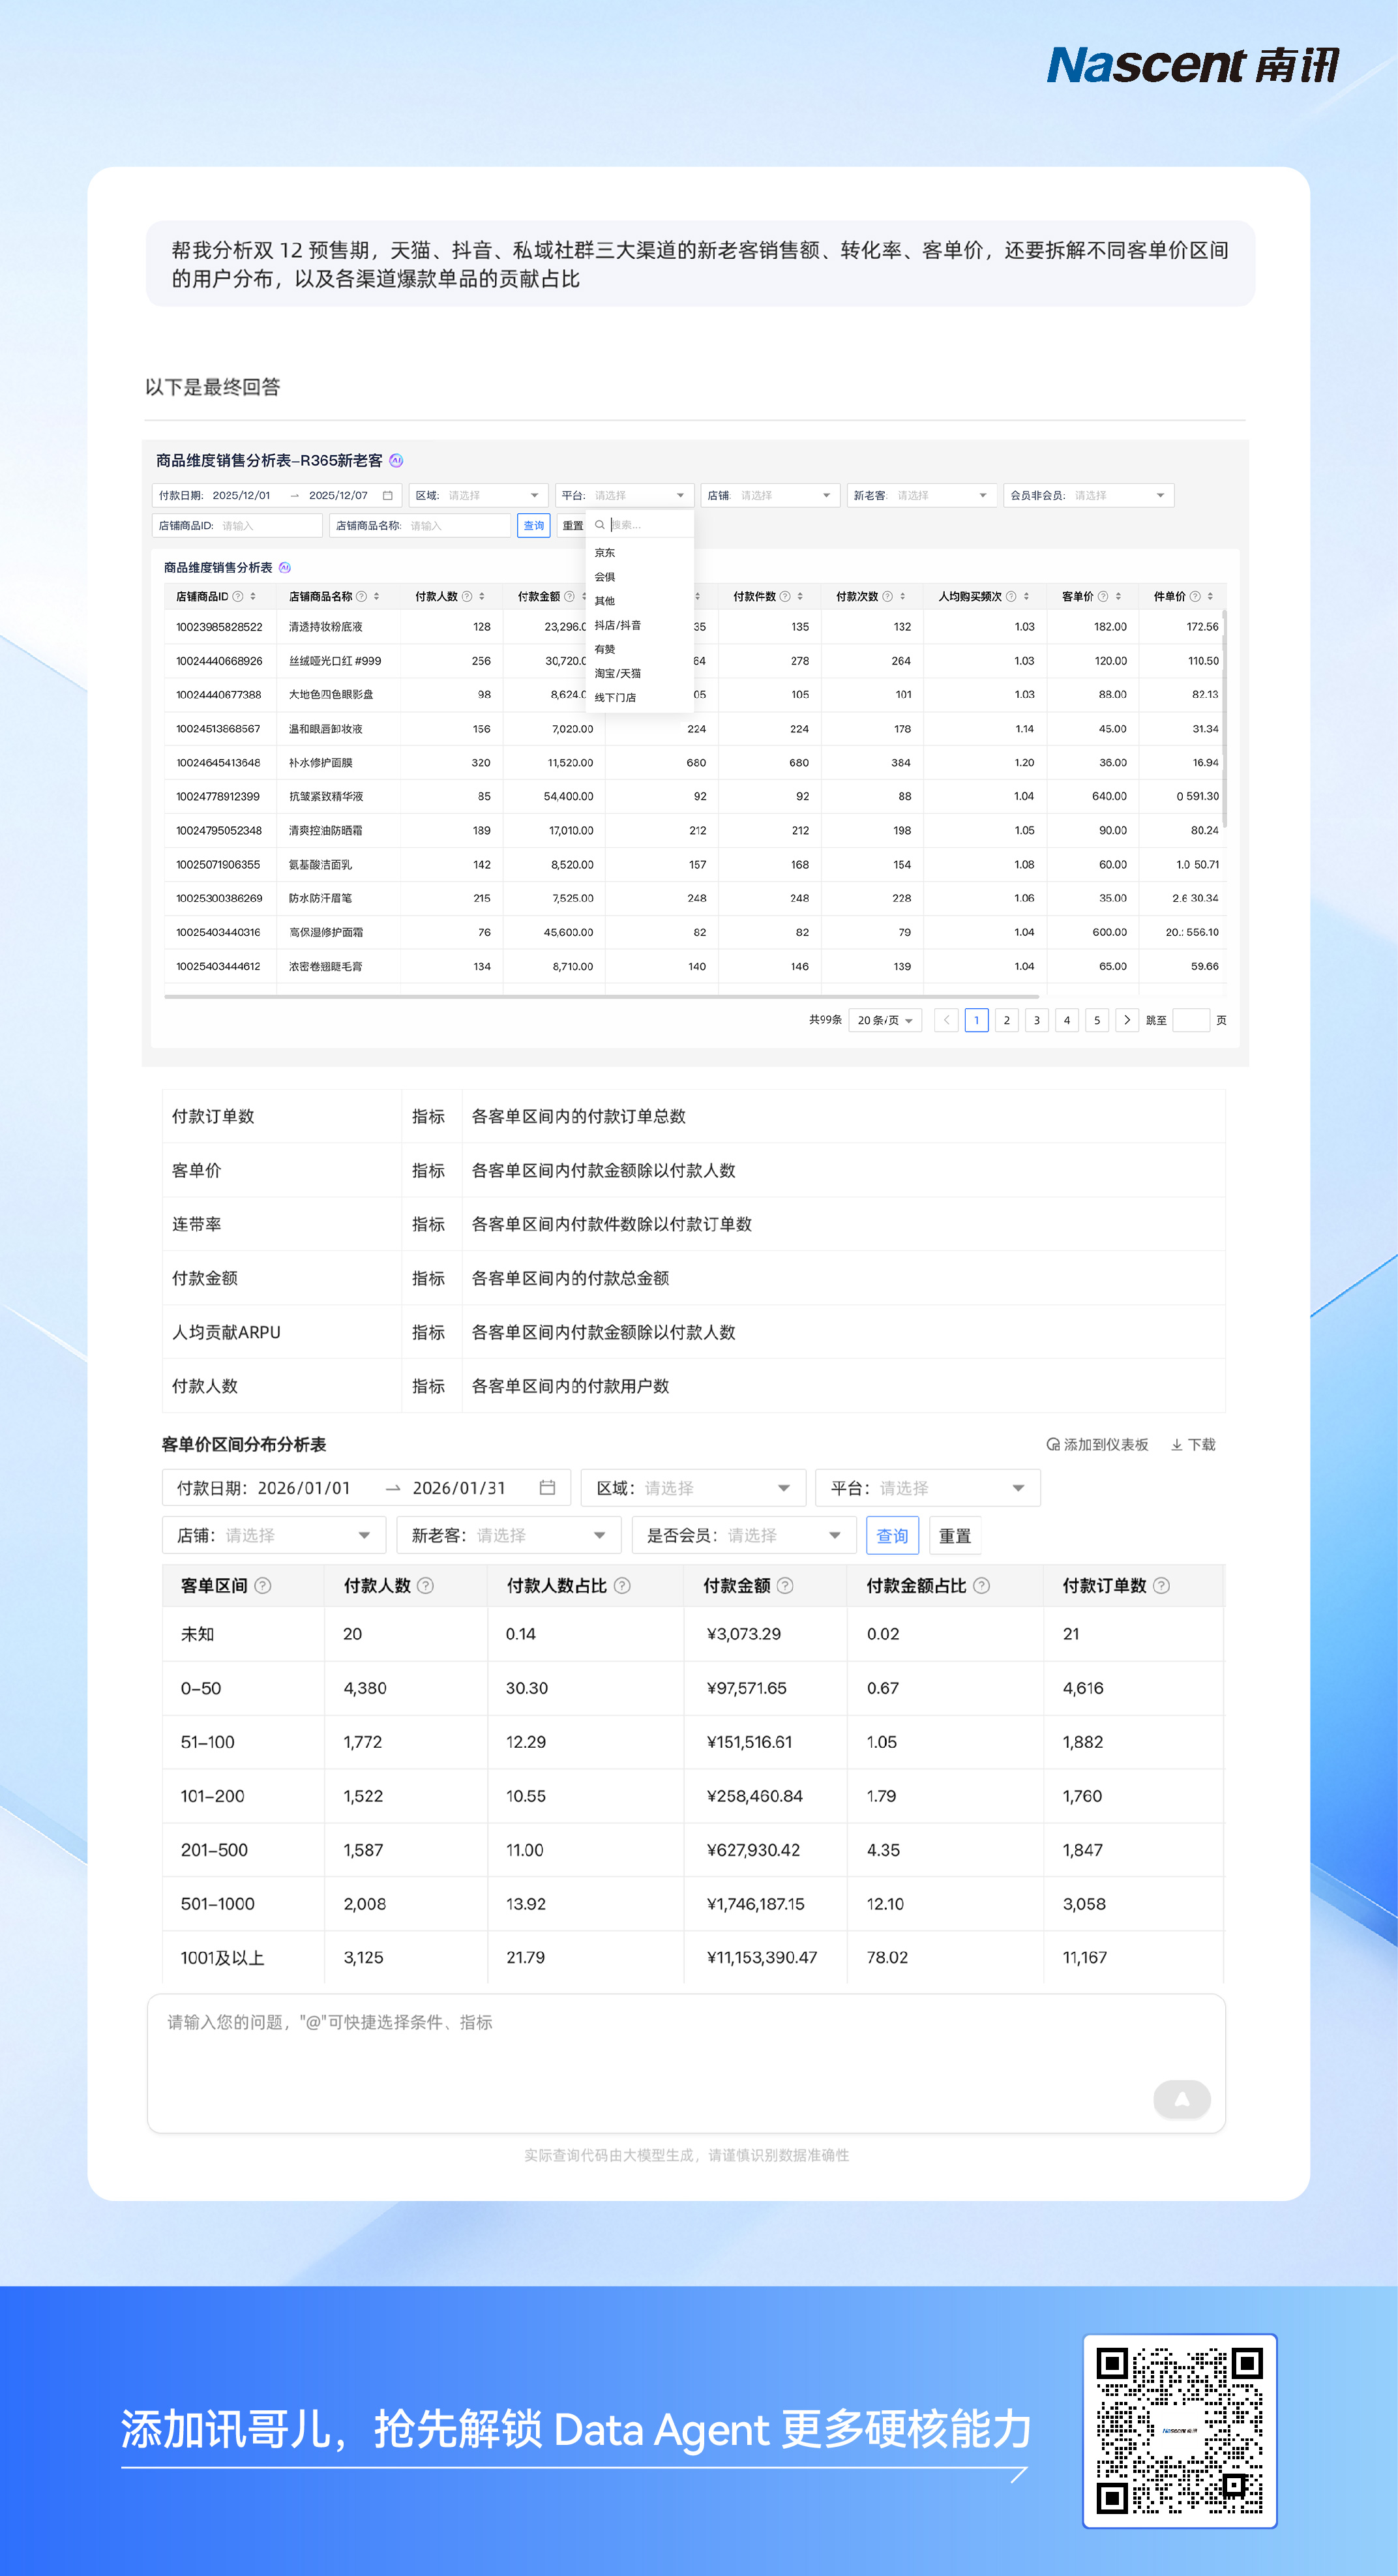Select 抖店/抖音 in platform dropdown list
The height and width of the screenshot is (2576, 1398).
(x=617, y=625)
